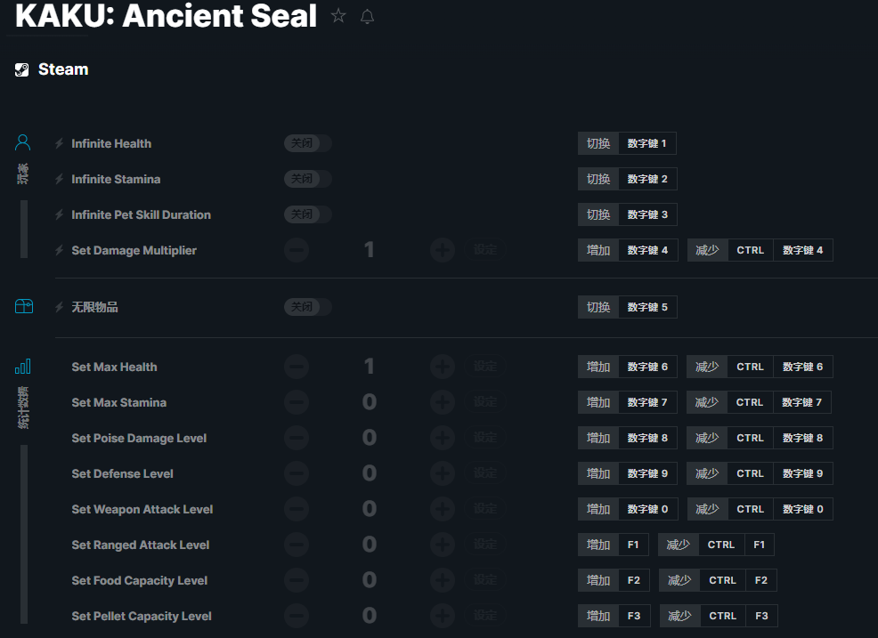This screenshot has width=878, height=638.
Task: Increase Set Pellet Capacity Level with plus
Action: [x=443, y=616]
